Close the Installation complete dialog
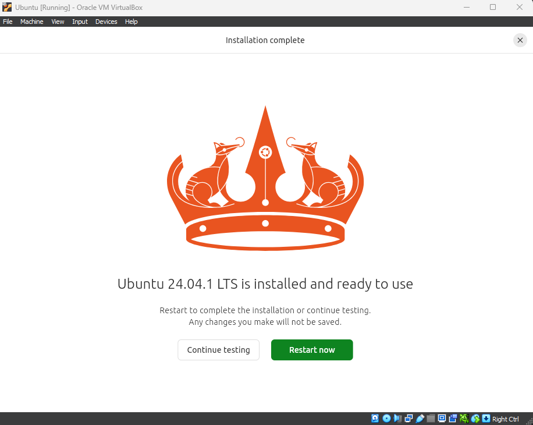This screenshot has width=533, height=425. click(x=520, y=40)
